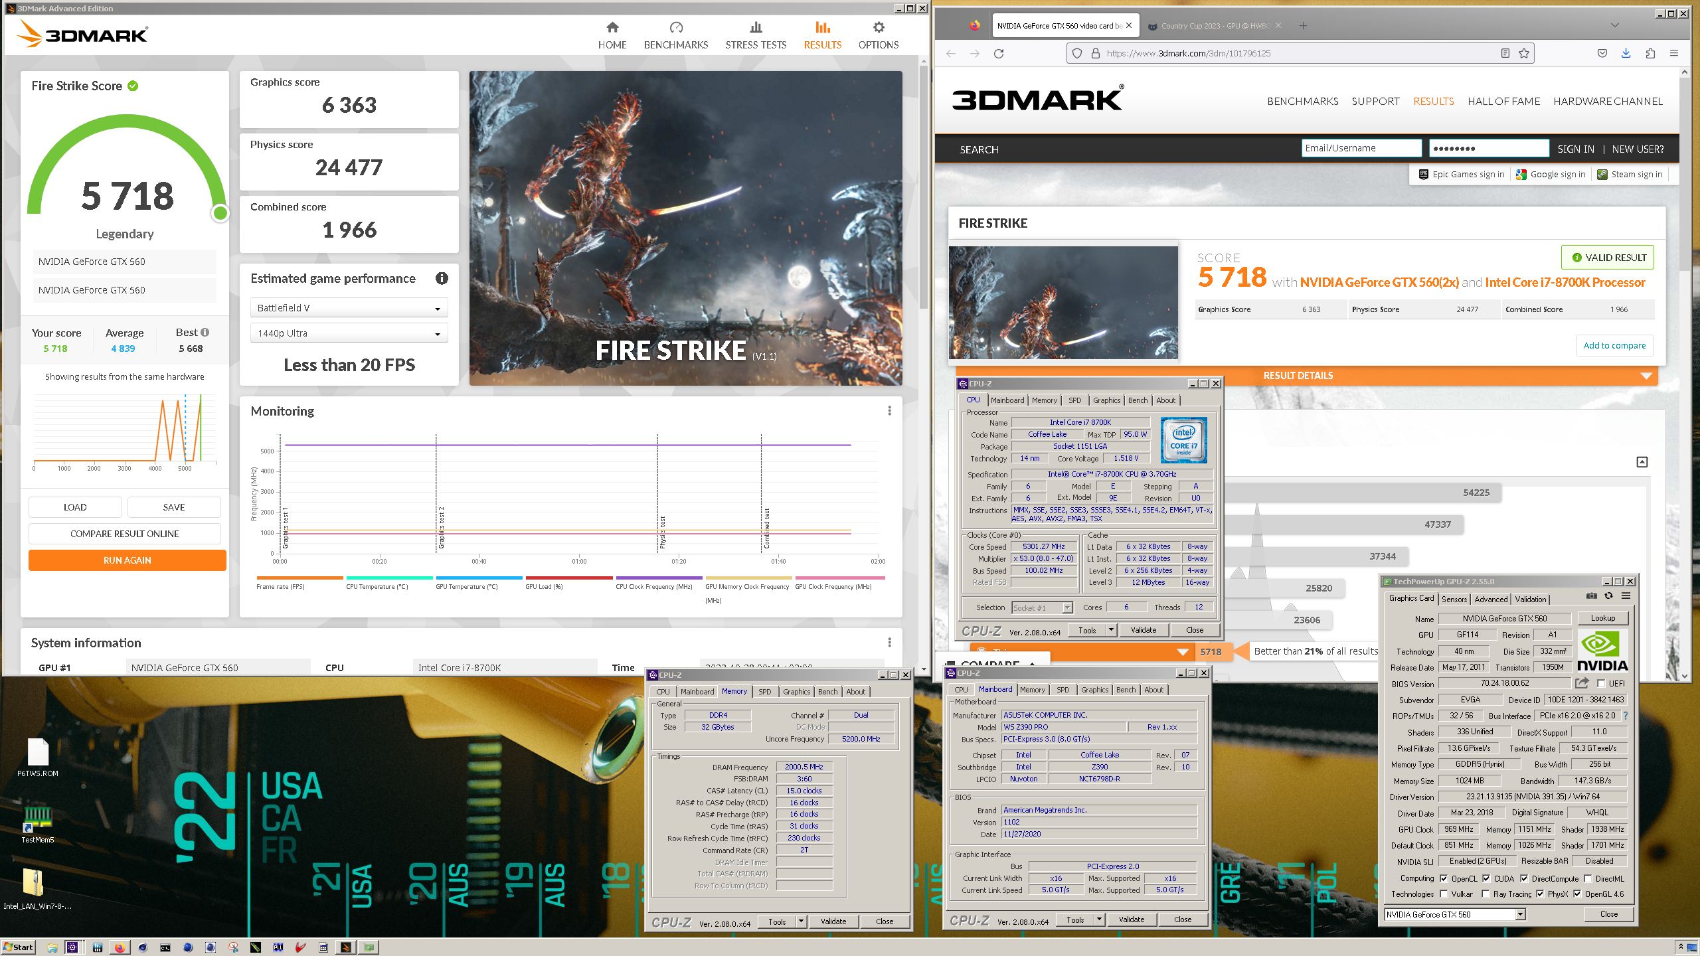
Task: Toggle the CUDA checkbox in GPU-Z
Action: coord(1486,878)
